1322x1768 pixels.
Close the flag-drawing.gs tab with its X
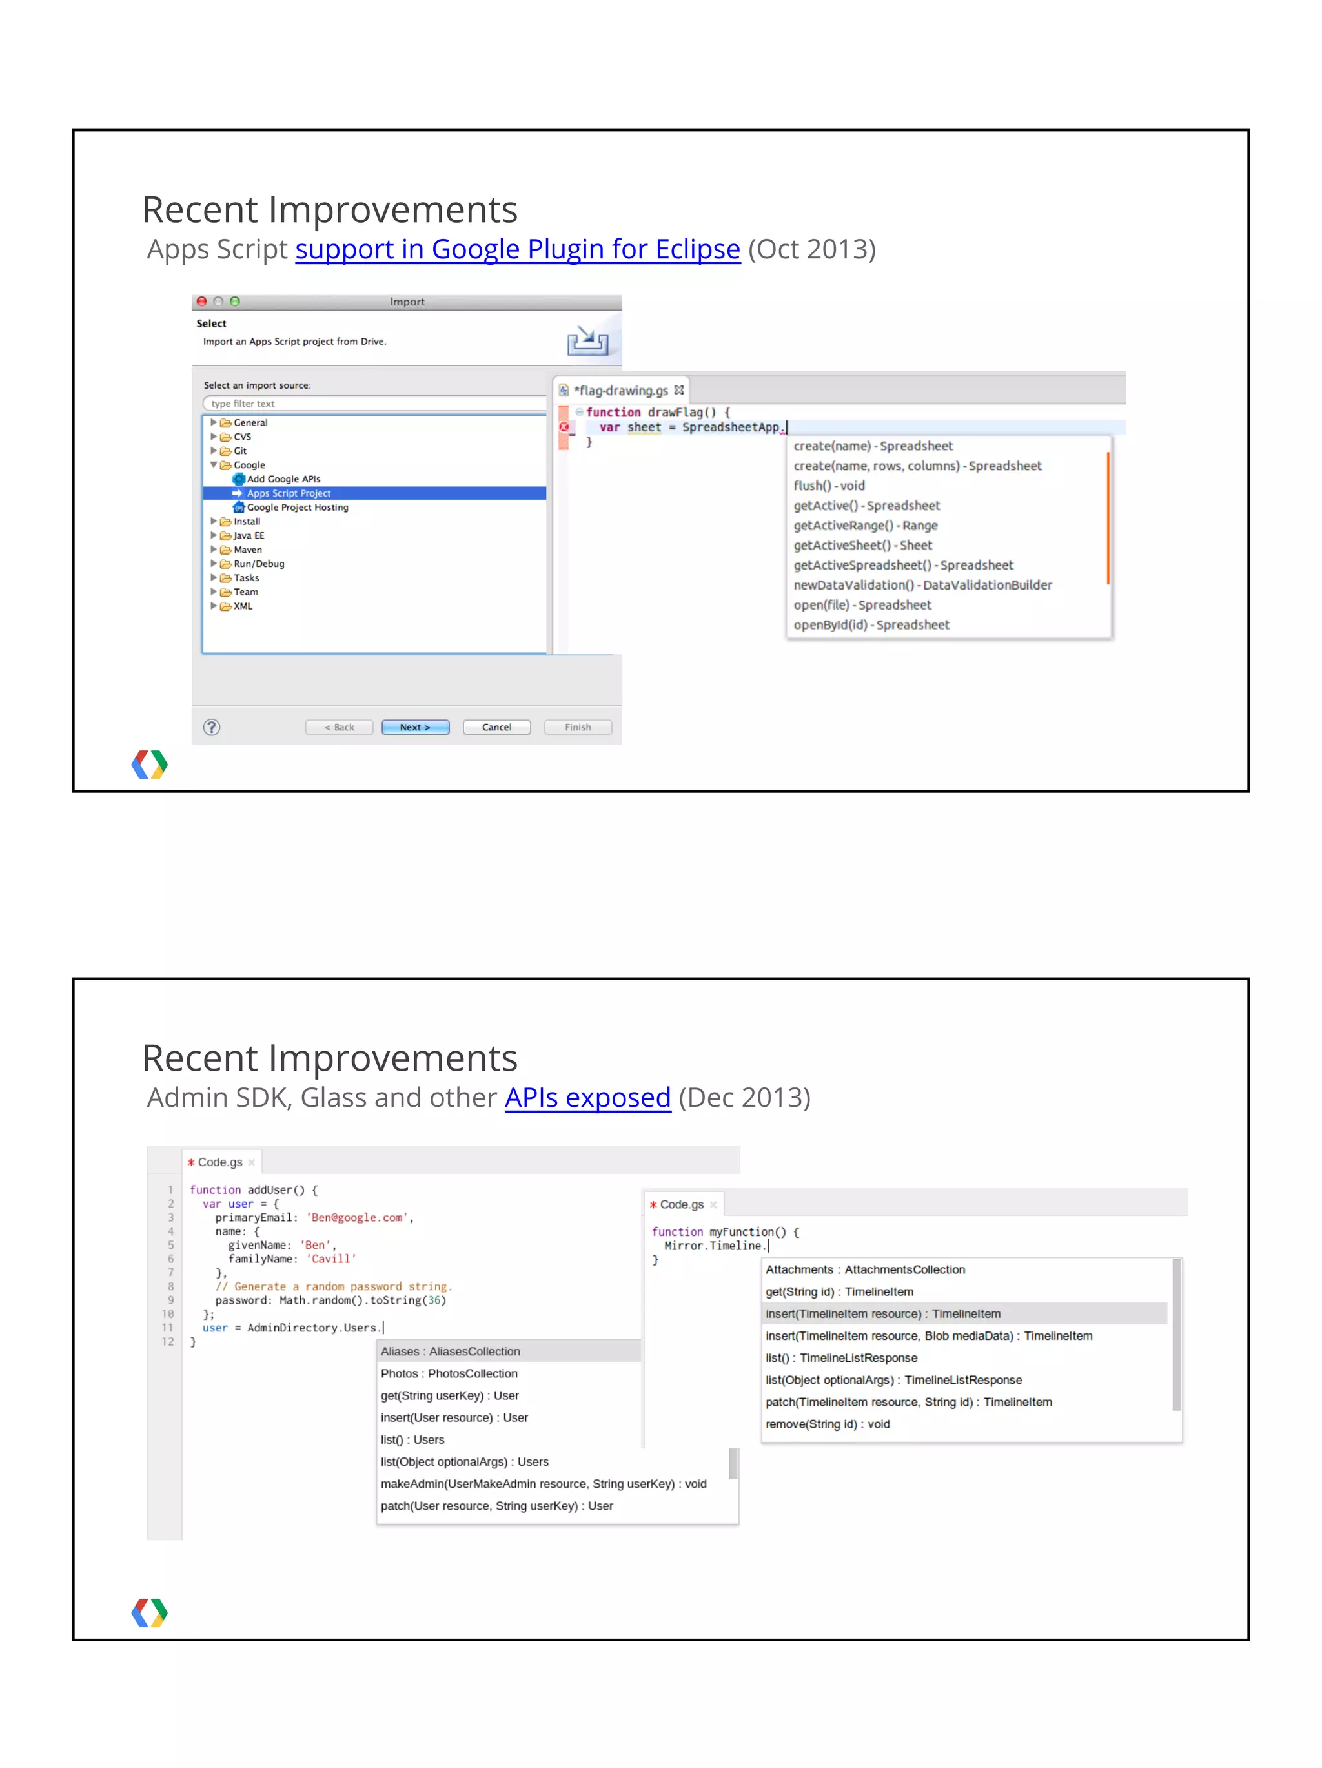pyautogui.click(x=679, y=390)
